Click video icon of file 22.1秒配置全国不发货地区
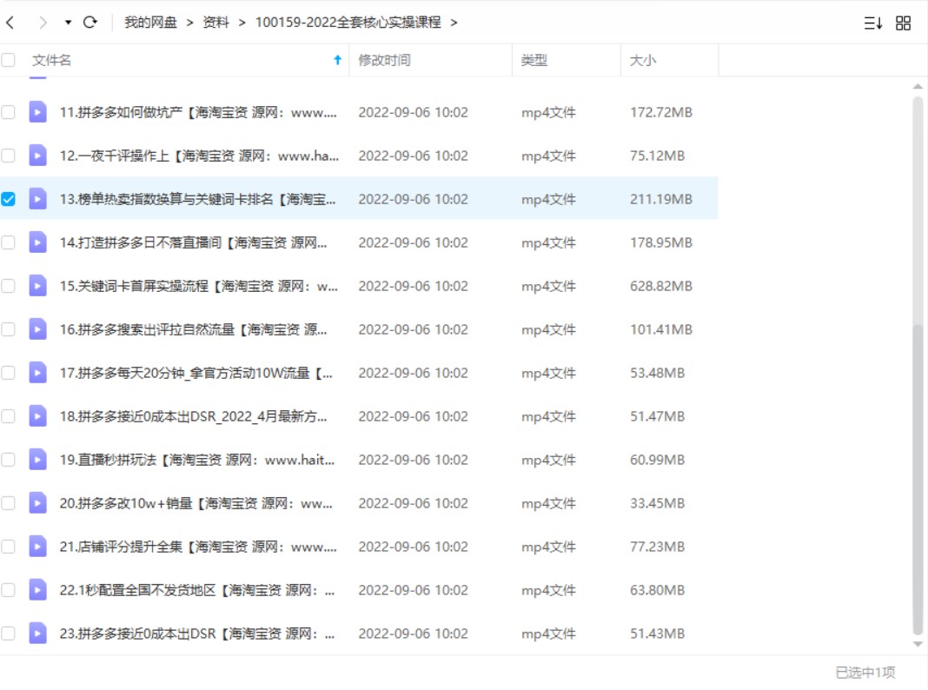Screen dimensions: 928x690 point(38,590)
